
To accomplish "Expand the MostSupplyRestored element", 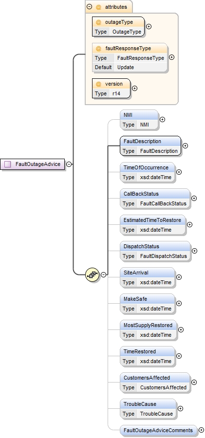I will (181, 329).
